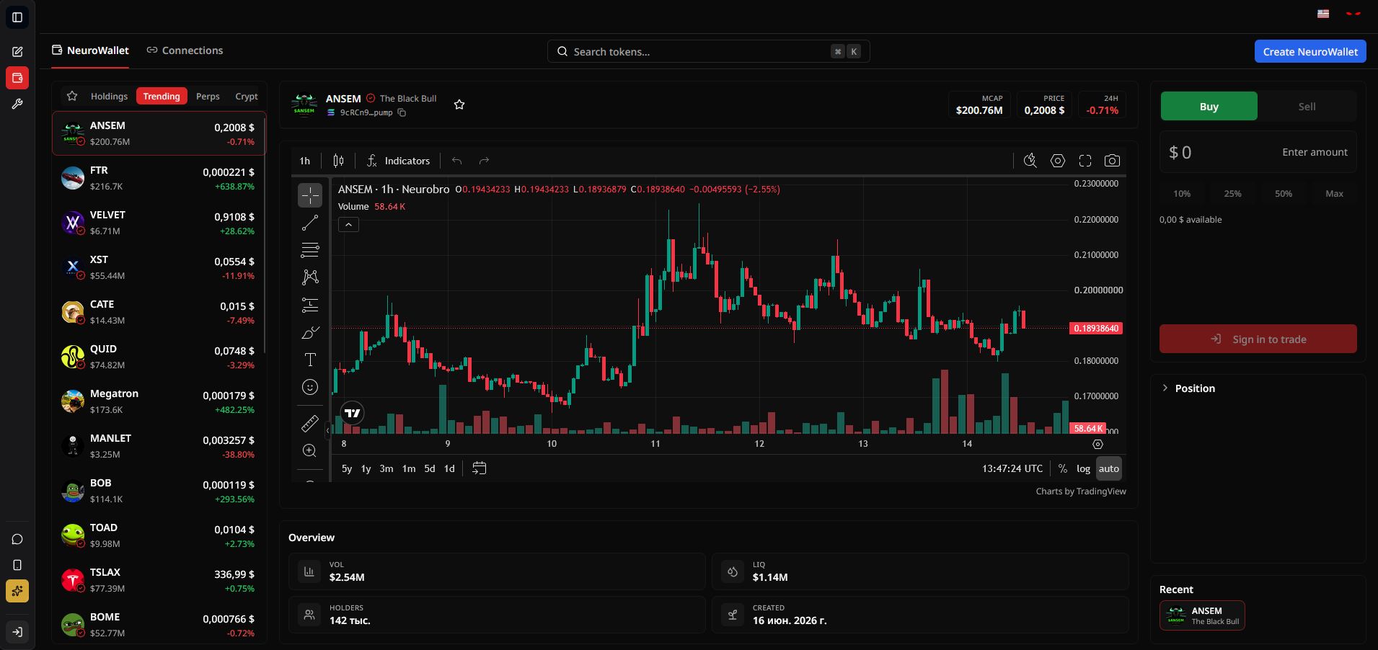Click Sign in to trade button
1378x650 pixels.
coord(1258,339)
